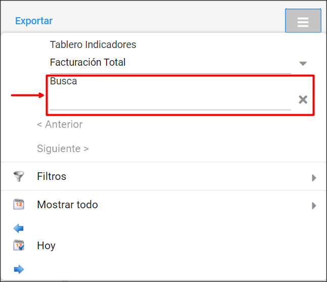The height and width of the screenshot is (282, 327).
Task: Click the Mostrar todo calendar icon
Action: 19,204
